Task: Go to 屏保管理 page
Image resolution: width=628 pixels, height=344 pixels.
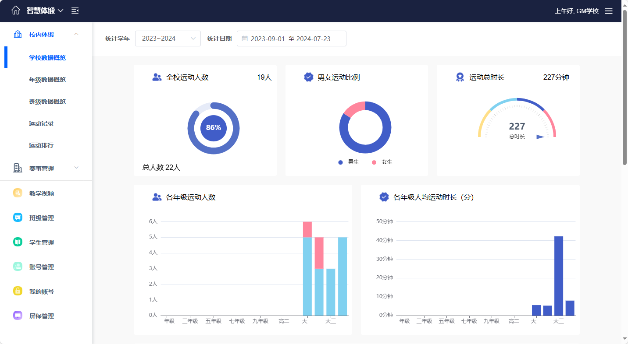Action: point(42,316)
